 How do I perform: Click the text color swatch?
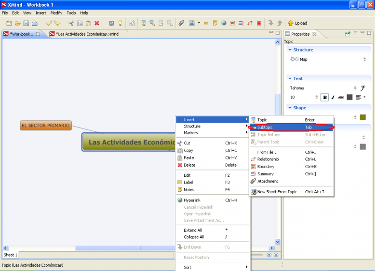pos(350,97)
